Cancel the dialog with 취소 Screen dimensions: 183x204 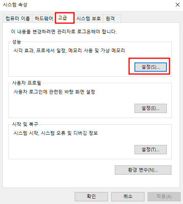pos(128,197)
